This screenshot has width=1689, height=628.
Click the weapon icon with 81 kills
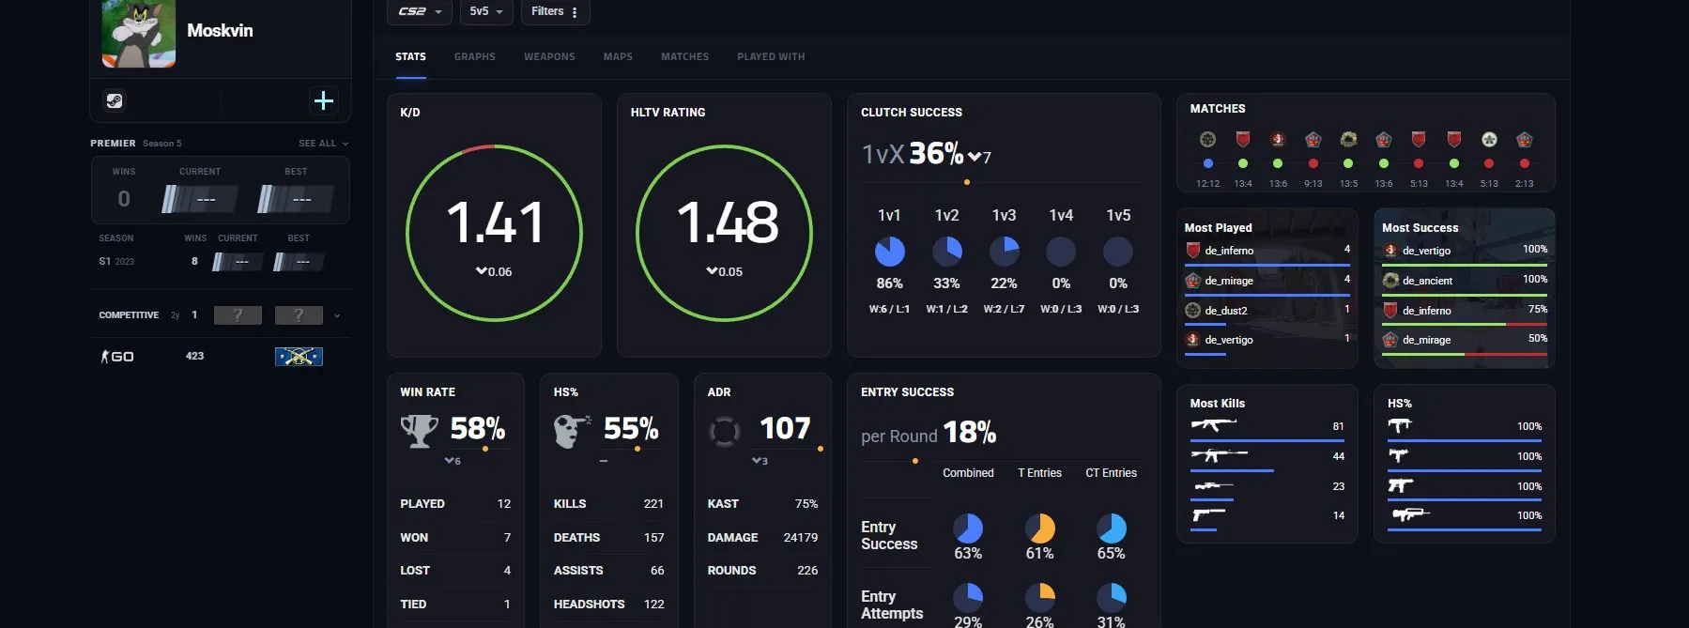1214,425
